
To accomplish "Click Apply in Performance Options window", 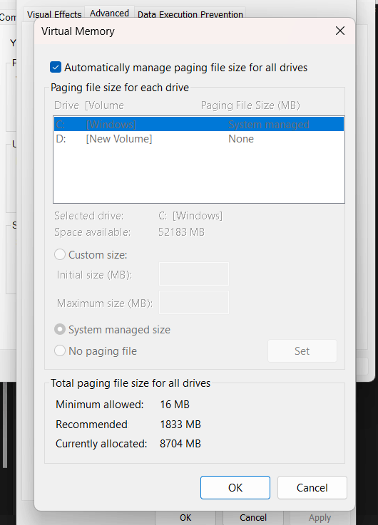I will tap(320, 518).
